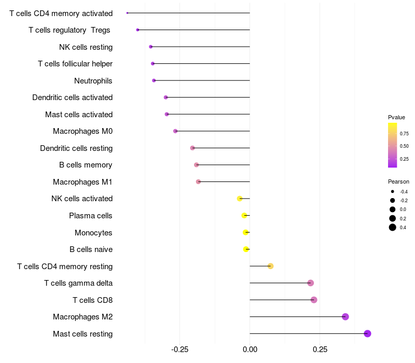
Task: Select the Dendritic cells resting data point
Action: click(192, 148)
